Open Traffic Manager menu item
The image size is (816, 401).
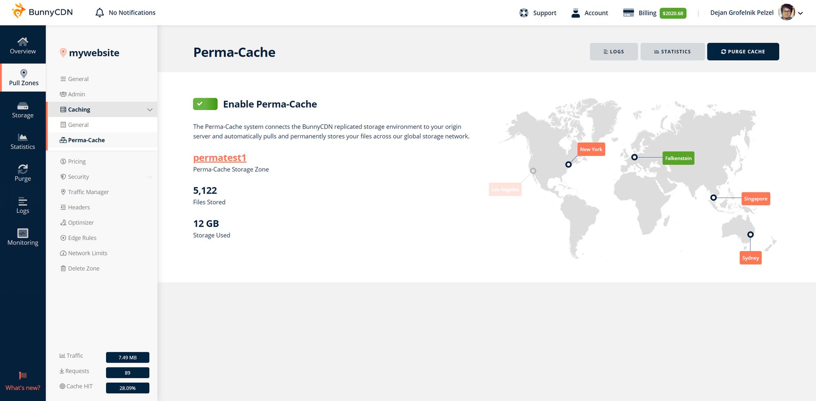pyautogui.click(x=88, y=192)
